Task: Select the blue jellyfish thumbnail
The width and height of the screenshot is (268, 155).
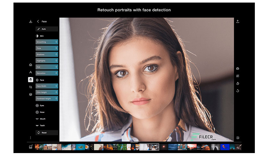Action: pos(225,147)
